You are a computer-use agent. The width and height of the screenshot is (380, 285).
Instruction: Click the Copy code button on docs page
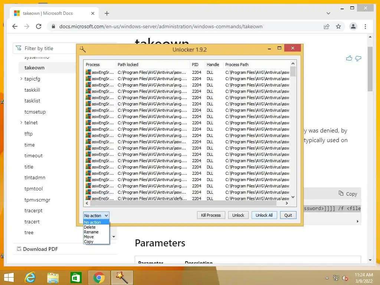348,194
